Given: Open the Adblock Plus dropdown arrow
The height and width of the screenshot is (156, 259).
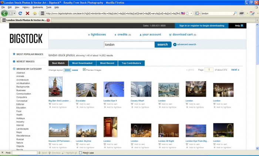Looking at the screenshot, I should click(247, 14).
